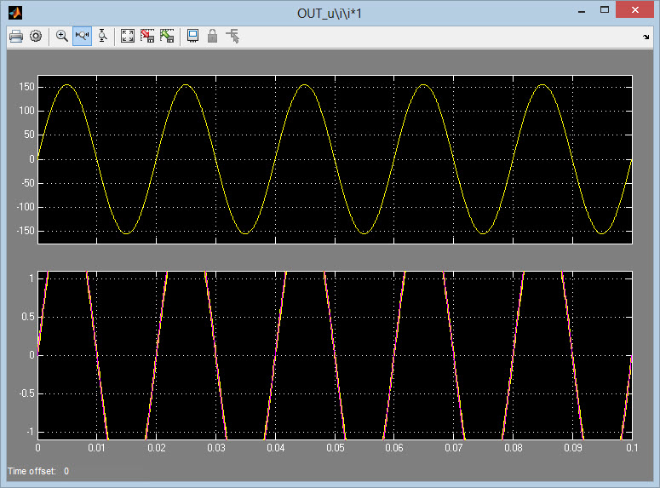Select the Zoom Y-axis tool
The height and width of the screenshot is (488, 660).
coord(102,37)
